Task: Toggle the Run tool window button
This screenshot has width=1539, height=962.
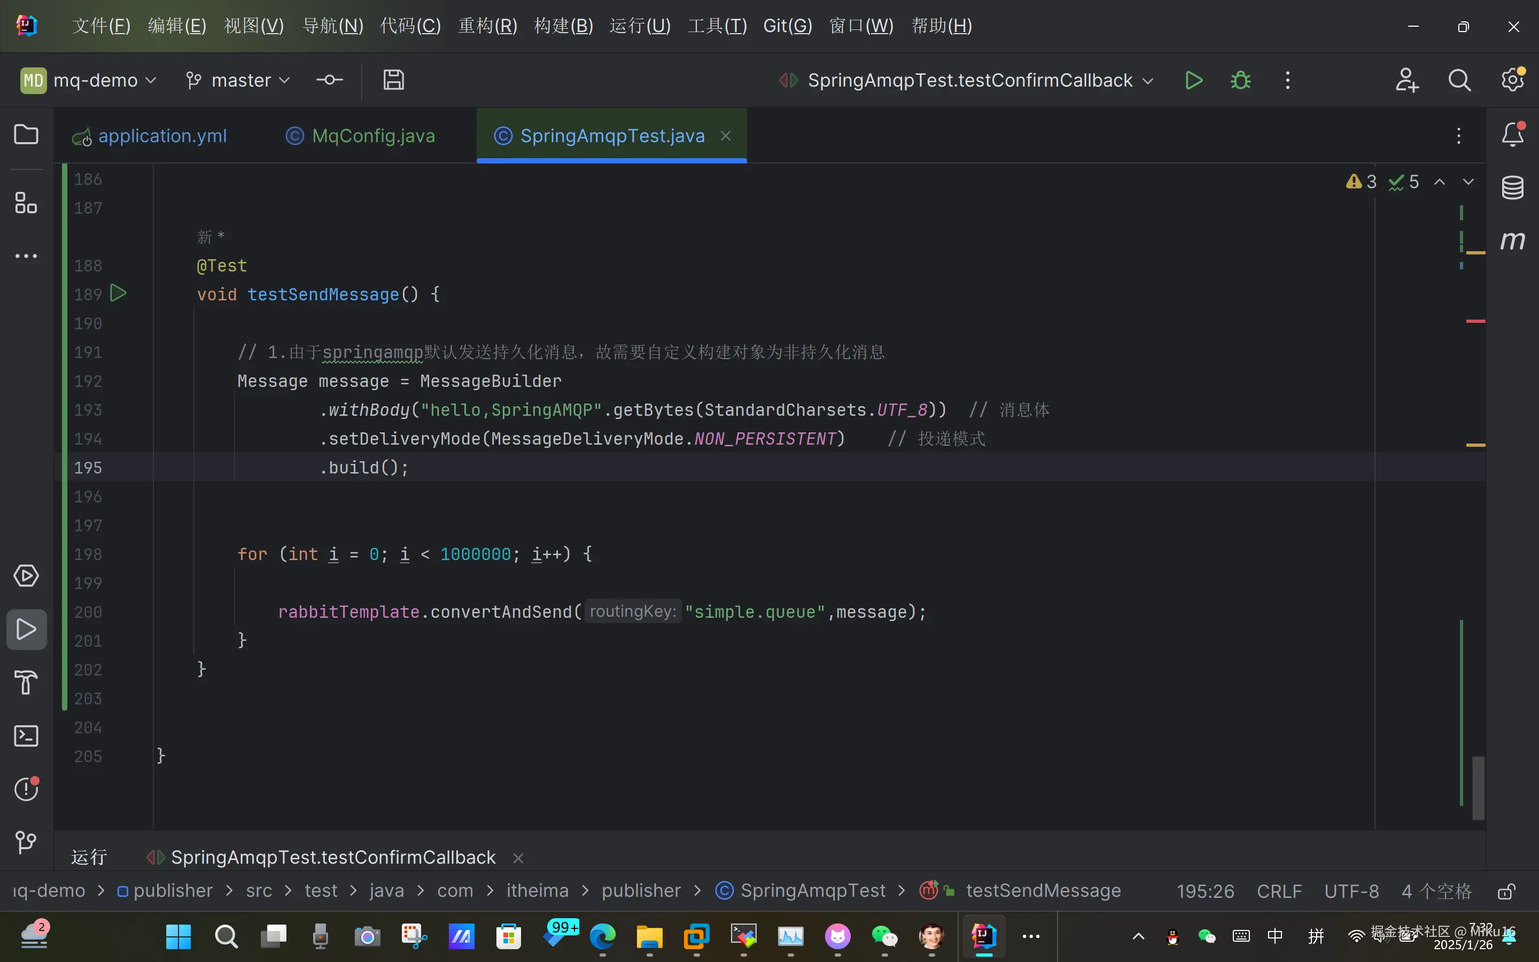Action: click(26, 629)
